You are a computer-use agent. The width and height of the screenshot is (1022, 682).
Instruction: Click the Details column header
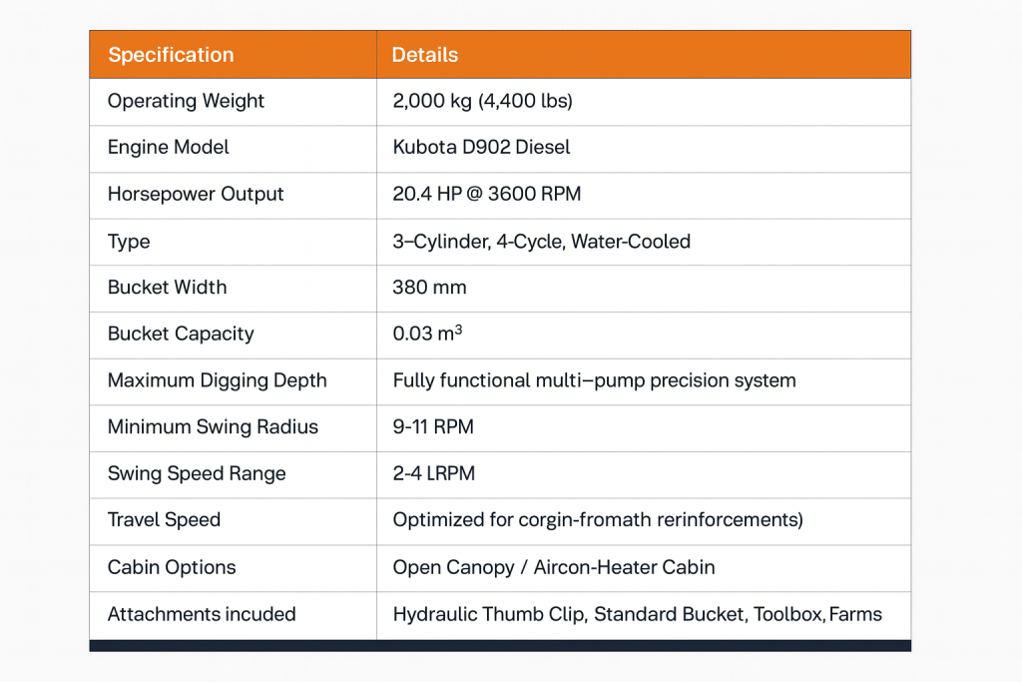coord(425,55)
